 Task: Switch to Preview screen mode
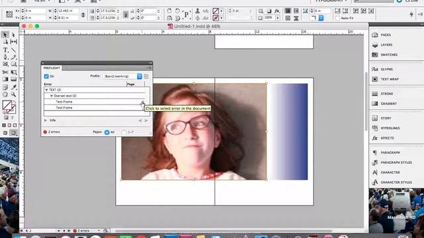[13, 133]
